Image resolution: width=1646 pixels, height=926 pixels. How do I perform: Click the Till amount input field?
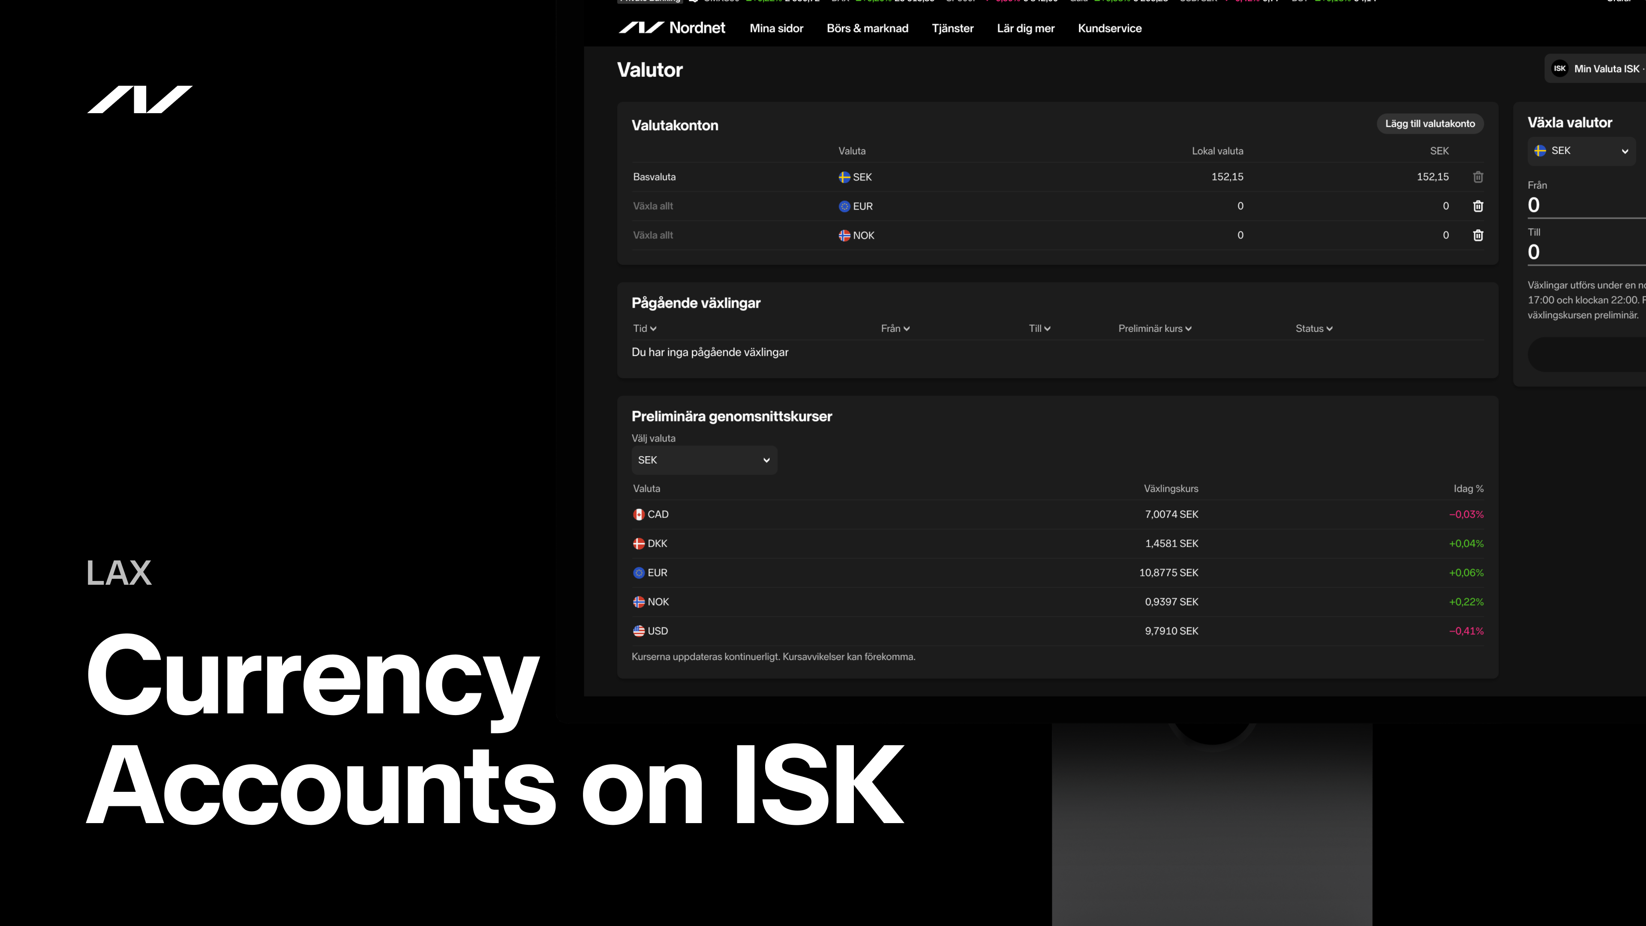pos(1586,253)
